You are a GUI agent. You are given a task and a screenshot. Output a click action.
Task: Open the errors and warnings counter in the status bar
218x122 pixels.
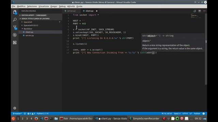pos(31,114)
